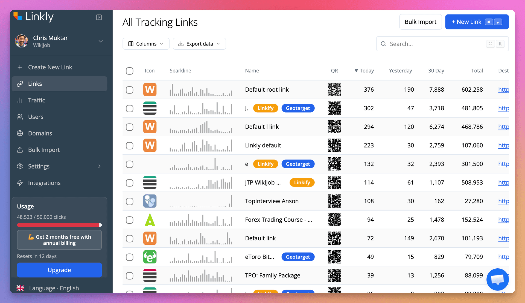Click the Geotarget tag in eToro Bit row
This screenshot has height=303, width=525.
click(x=298, y=257)
